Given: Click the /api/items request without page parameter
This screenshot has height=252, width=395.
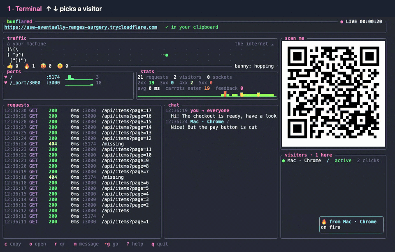Looking at the screenshot, I should [67, 210].
